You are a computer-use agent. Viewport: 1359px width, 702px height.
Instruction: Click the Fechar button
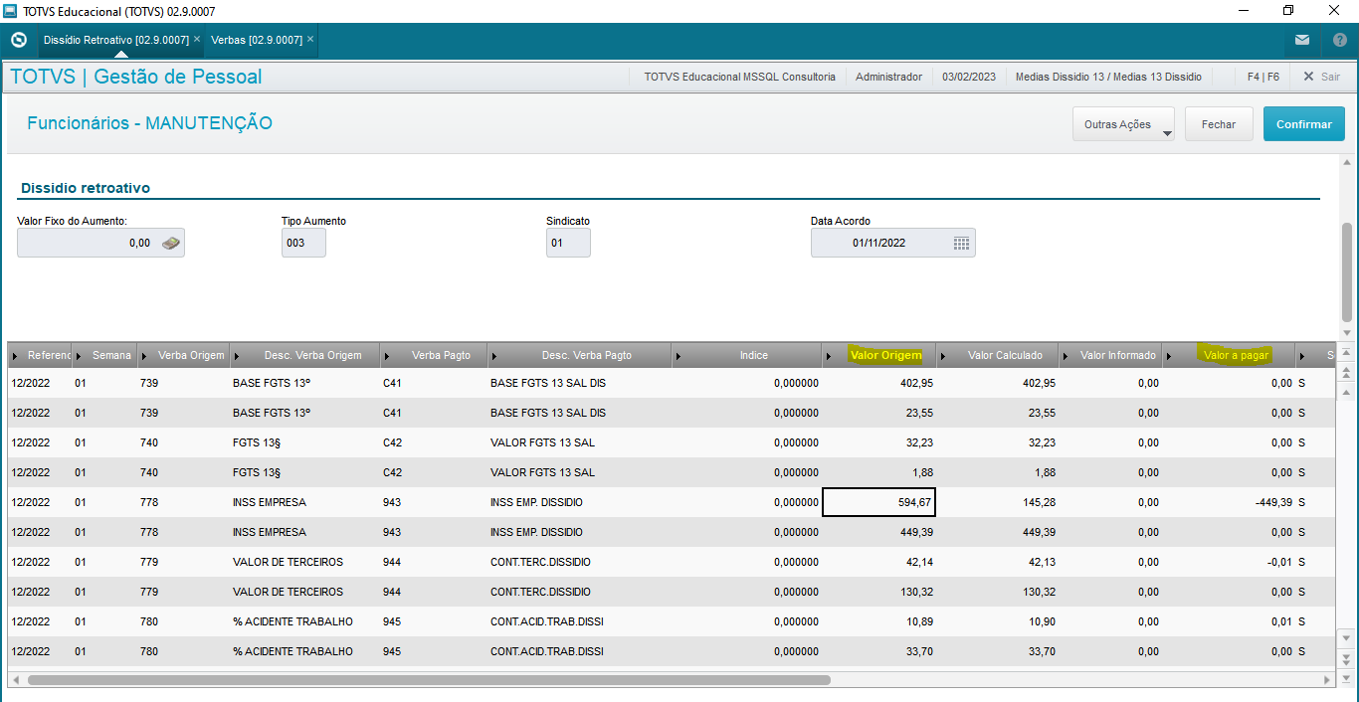1219,124
